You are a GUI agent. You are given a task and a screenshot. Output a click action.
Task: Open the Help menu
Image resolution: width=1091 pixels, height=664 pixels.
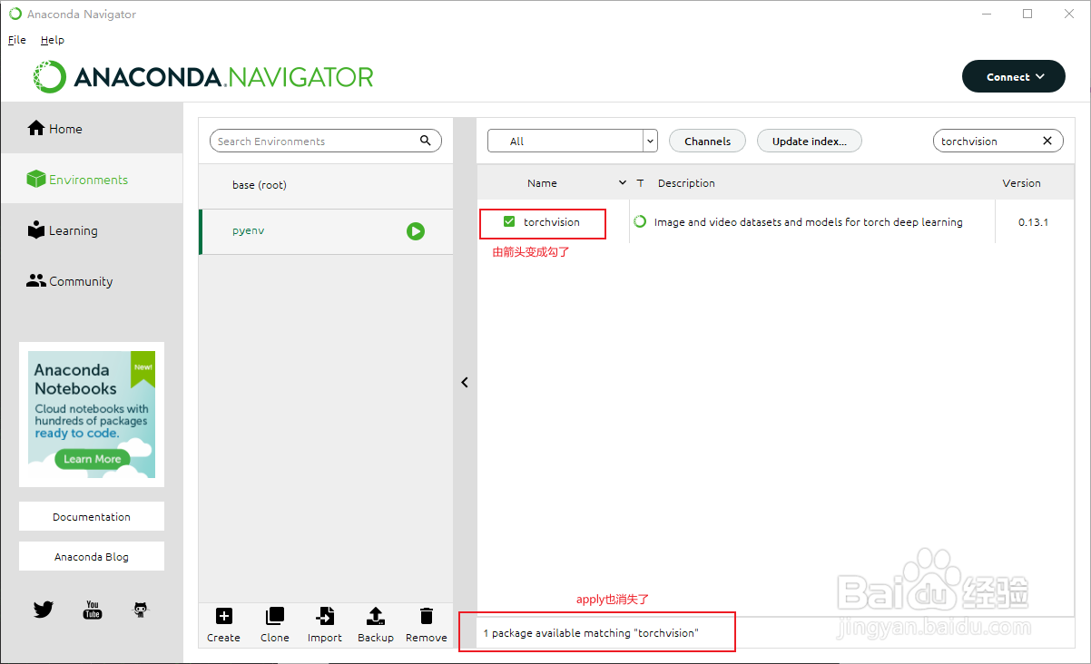pos(53,40)
